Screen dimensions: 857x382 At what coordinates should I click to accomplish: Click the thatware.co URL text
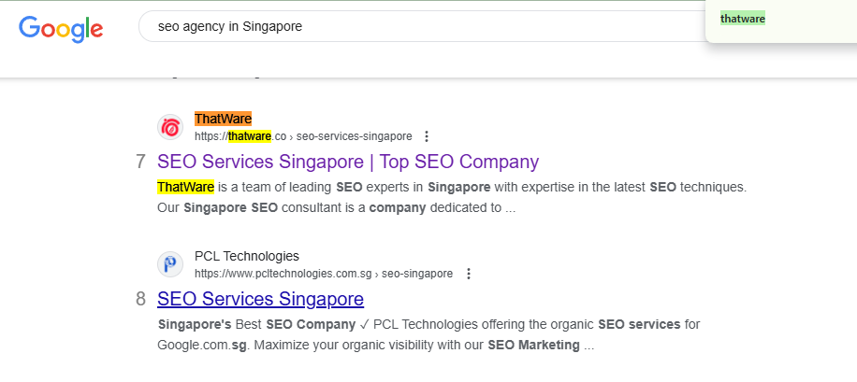coord(240,136)
